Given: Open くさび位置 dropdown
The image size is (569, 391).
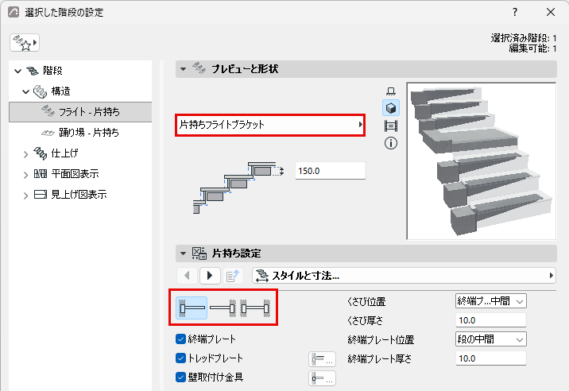Looking at the screenshot, I should (x=490, y=301).
